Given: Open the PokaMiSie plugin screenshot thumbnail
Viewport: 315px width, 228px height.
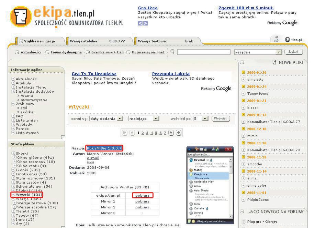Looking at the screenshot, I should (210, 185).
